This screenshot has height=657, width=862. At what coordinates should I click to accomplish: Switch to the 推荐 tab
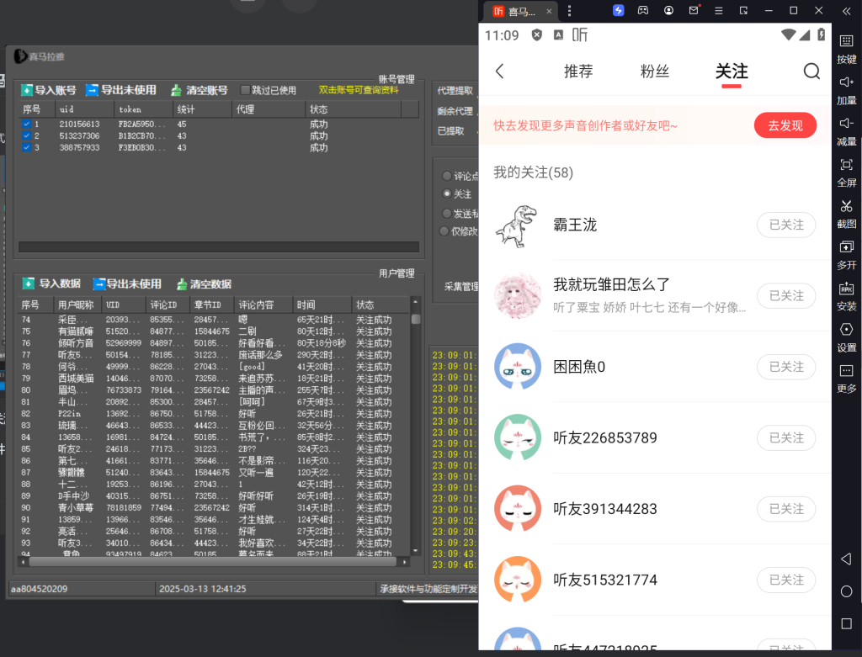(578, 72)
